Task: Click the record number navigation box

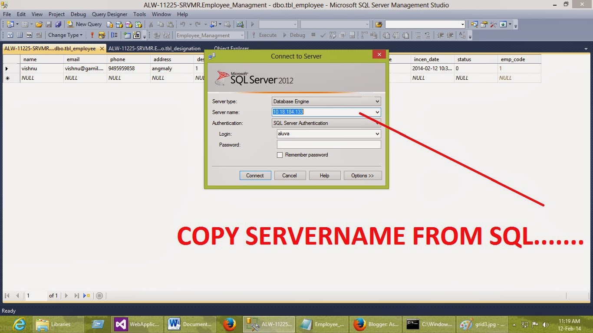Action: tap(36, 296)
